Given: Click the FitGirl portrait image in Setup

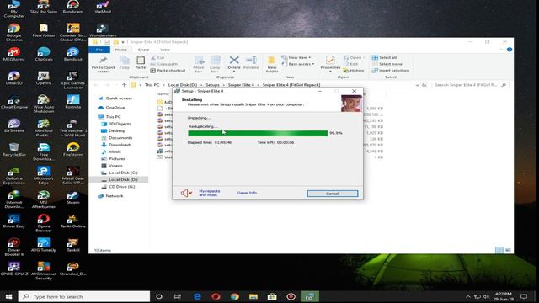Looking at the screenshot, I should click(x=351, y=104).
